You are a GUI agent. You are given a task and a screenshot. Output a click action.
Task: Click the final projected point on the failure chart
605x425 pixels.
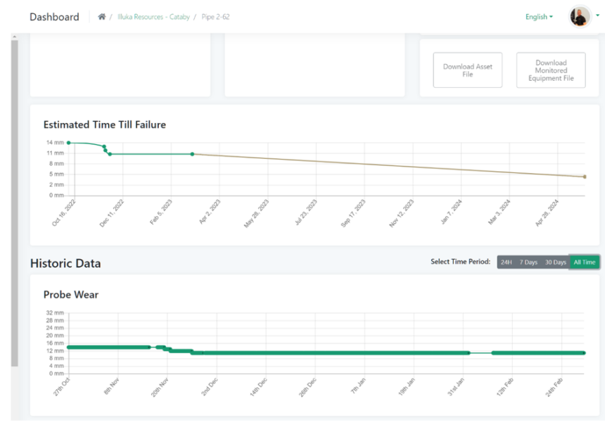585,177
